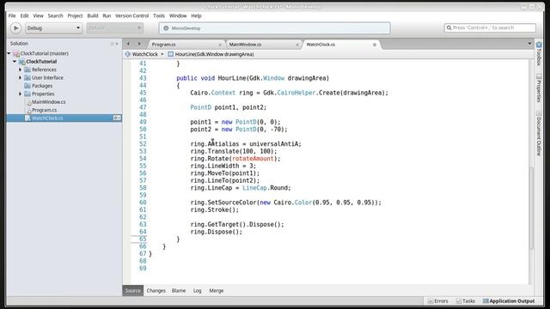Open the Tools menu
Image resolution: width=550 pixels, height=309 pixels.
tap(159, 15)
